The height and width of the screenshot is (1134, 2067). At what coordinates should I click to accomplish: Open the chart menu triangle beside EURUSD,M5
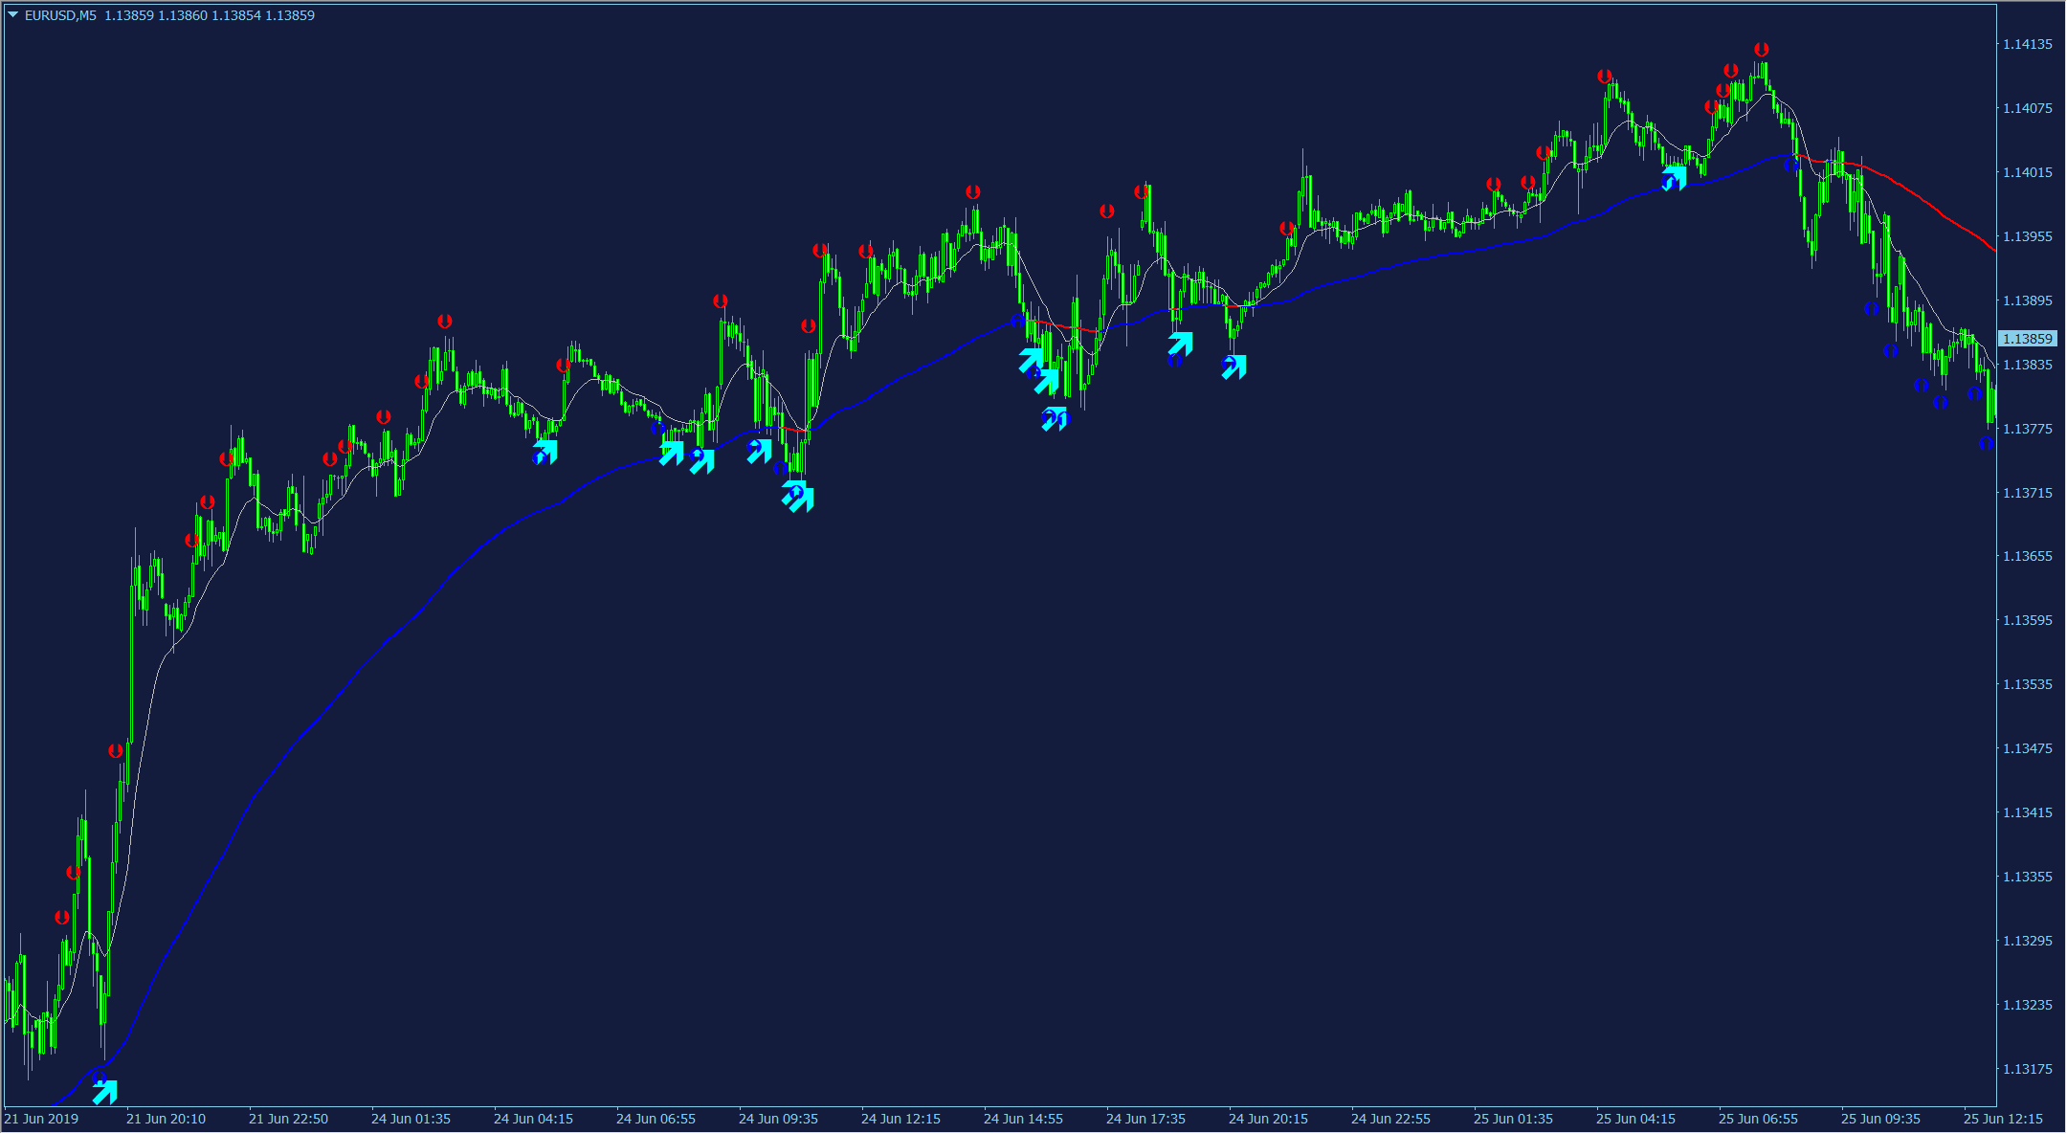coord(13,15)
